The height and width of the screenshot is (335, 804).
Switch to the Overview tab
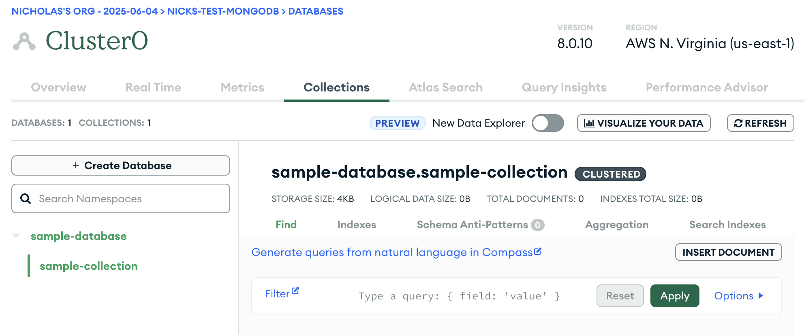click(x=59, y=87)
